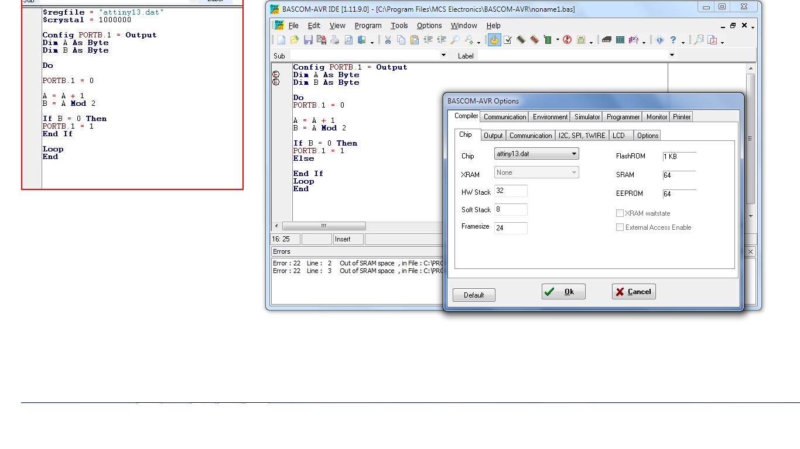The height and width of the screenshot is (449, 800).
Task: Select the Output compiler sub-tab
Action: (x=493, y=136)
